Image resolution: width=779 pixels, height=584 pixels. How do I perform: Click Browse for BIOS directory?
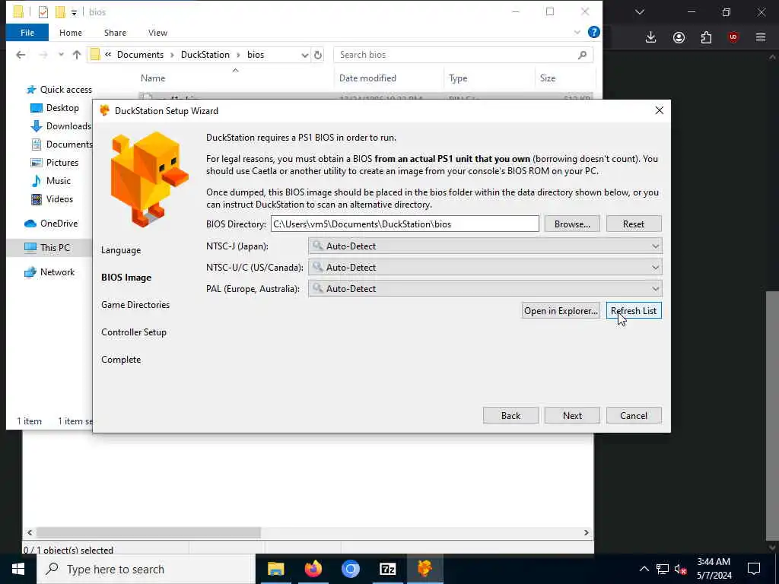pyautogui.click(x=572, y=224)
